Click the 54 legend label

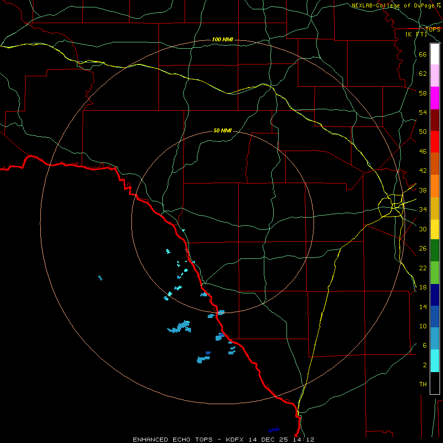(x=423, y=112)
